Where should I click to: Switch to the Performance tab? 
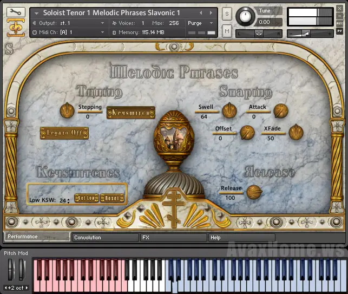point(37,237)
